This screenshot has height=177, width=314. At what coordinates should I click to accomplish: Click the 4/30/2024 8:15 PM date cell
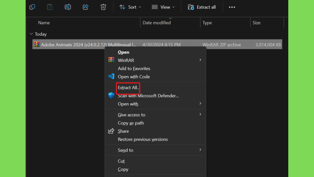161,45
